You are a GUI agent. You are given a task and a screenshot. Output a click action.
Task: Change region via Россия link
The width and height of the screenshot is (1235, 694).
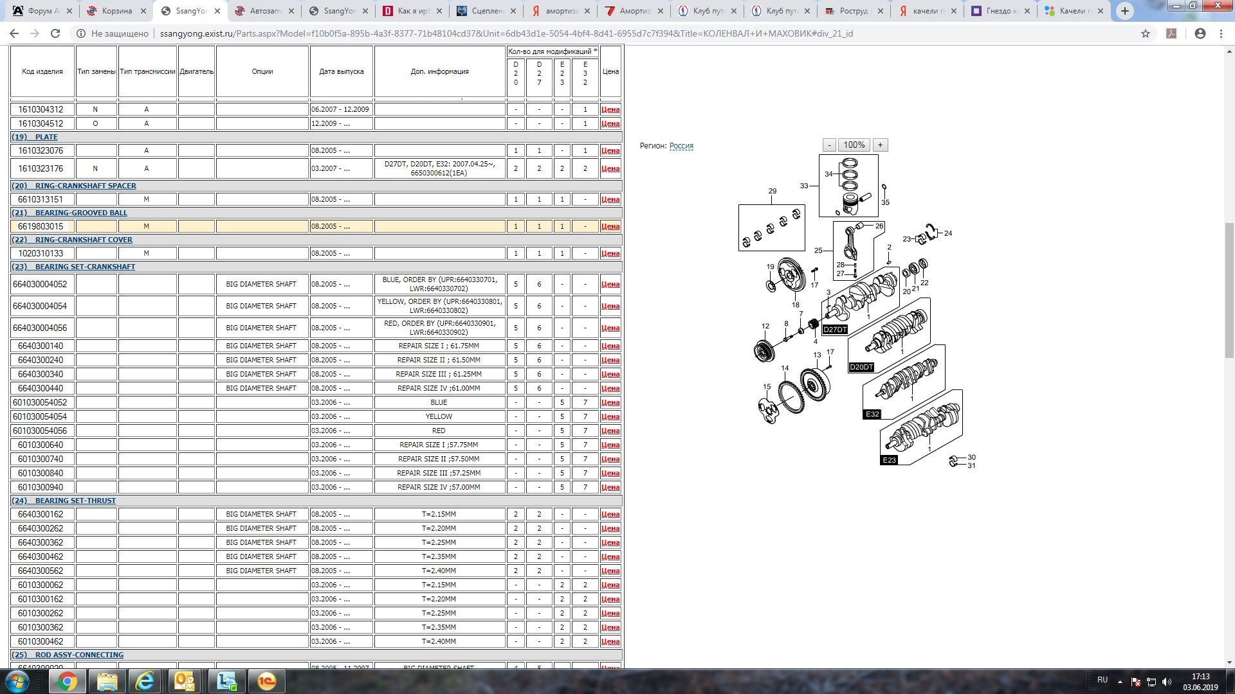pyautogui.click(x=681, y=146)
